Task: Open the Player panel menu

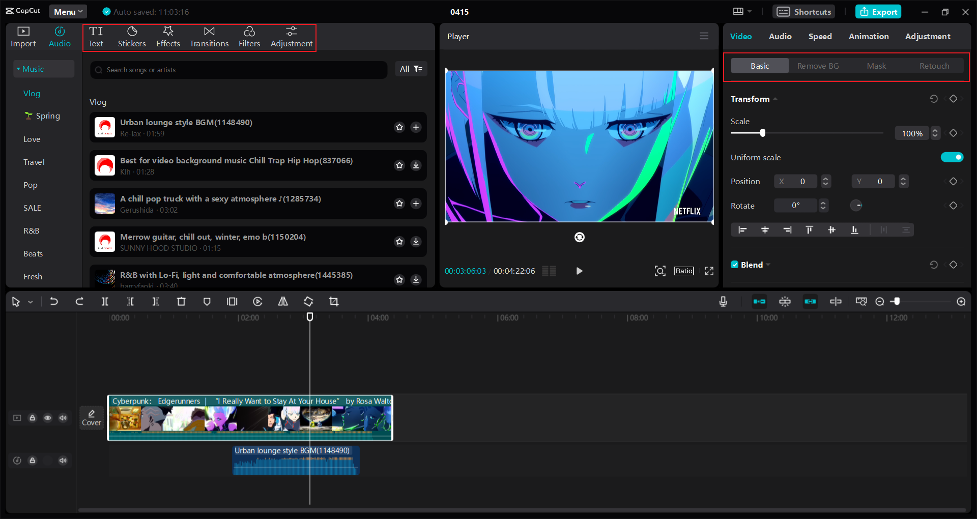Action: (704, 36)
